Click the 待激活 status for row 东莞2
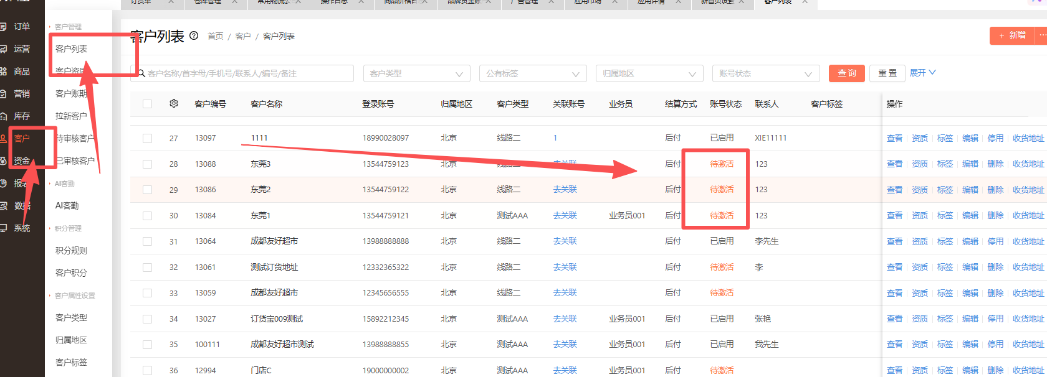1047x377 pixels. 722,189
